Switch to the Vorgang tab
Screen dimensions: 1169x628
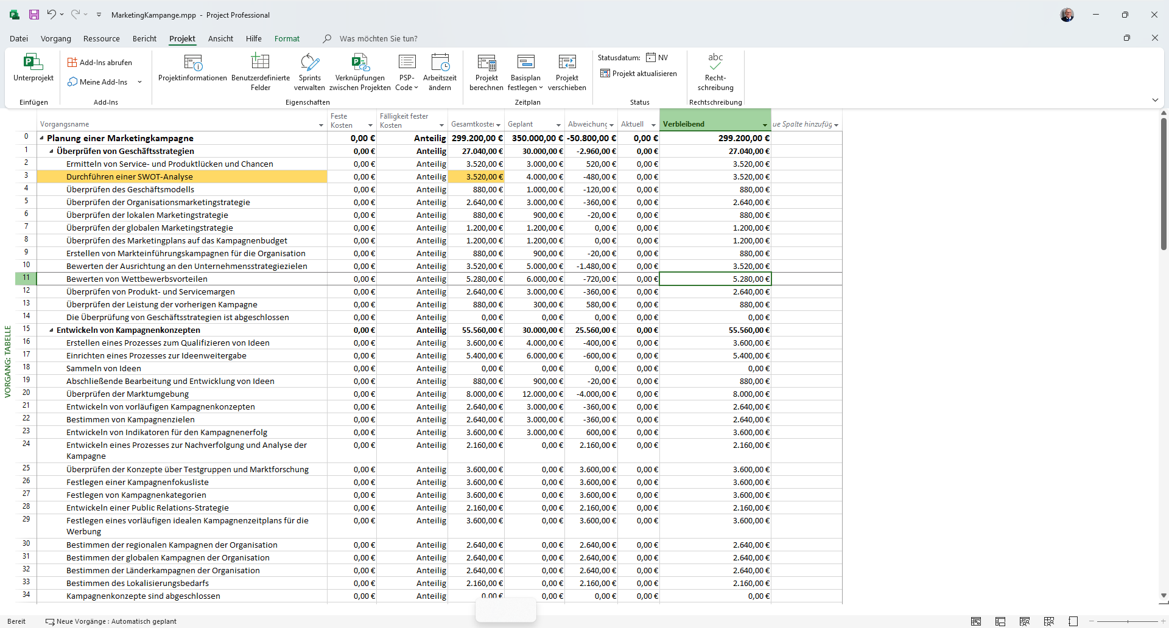56,38
